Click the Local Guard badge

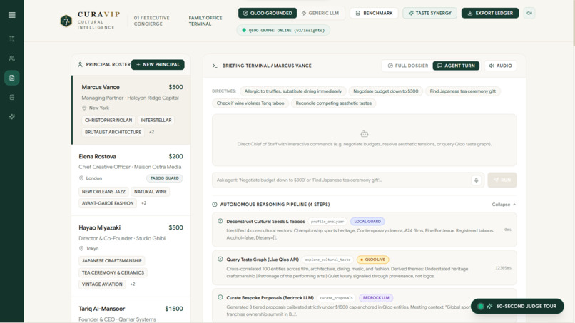pyautogui.click(x=367, y=222)
